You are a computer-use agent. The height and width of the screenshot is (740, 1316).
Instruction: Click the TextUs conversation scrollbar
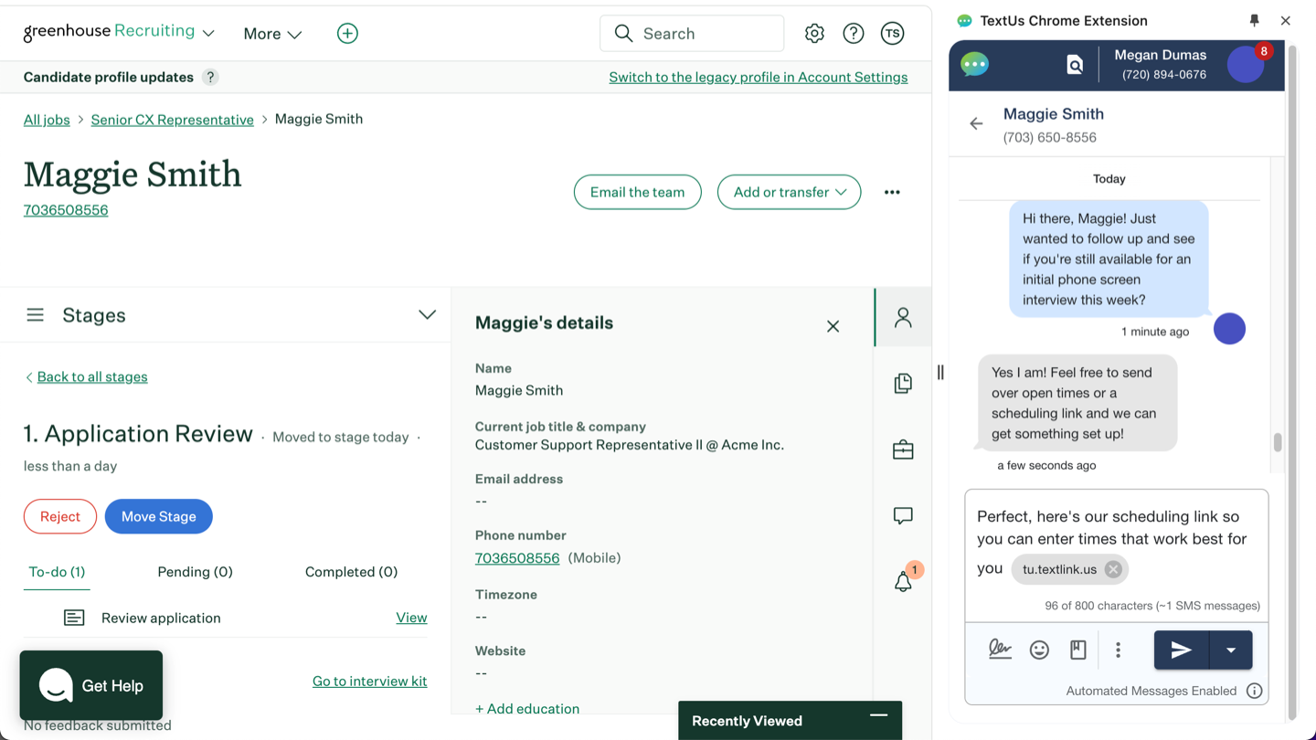click(x=1278, y=442)
